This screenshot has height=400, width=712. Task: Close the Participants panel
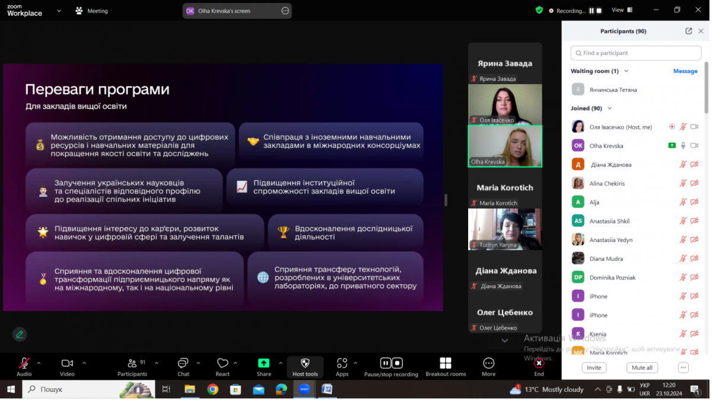pos(701,31)
